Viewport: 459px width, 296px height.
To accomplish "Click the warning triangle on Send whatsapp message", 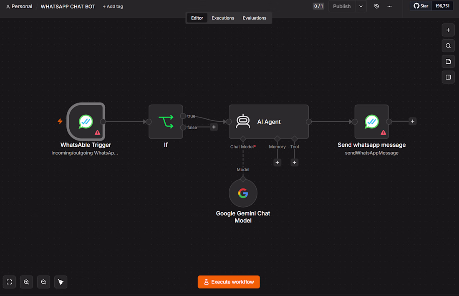I will click(383, 133).
